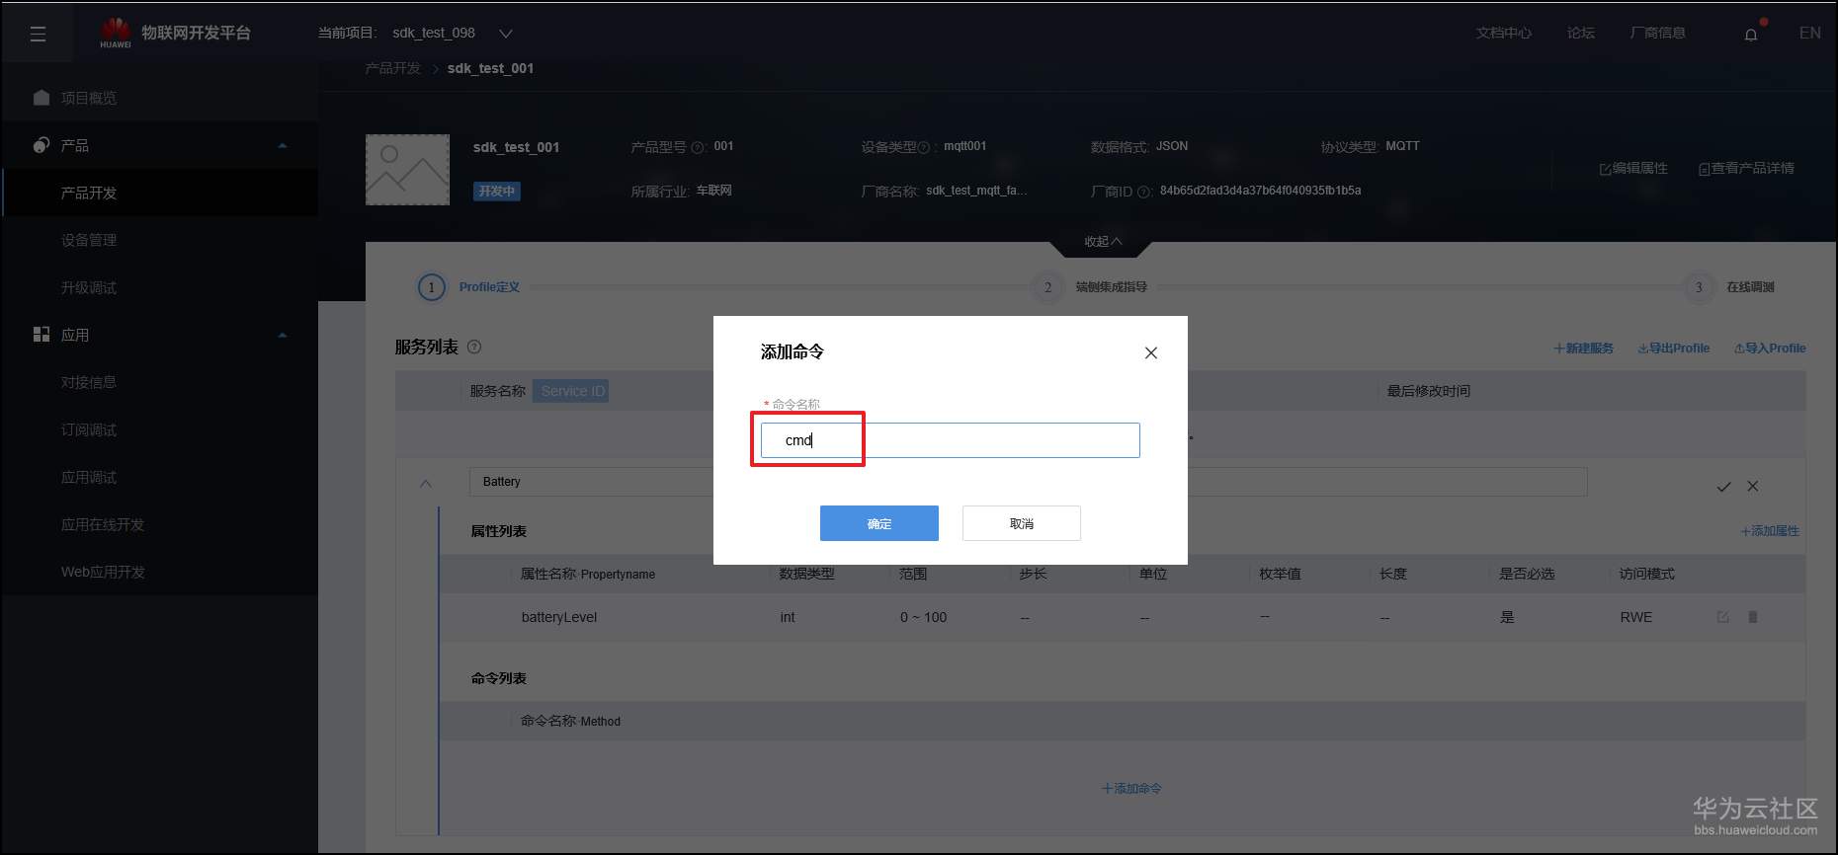
Task: Click 编辑属性 link
Action: [x=1633, y=169]
